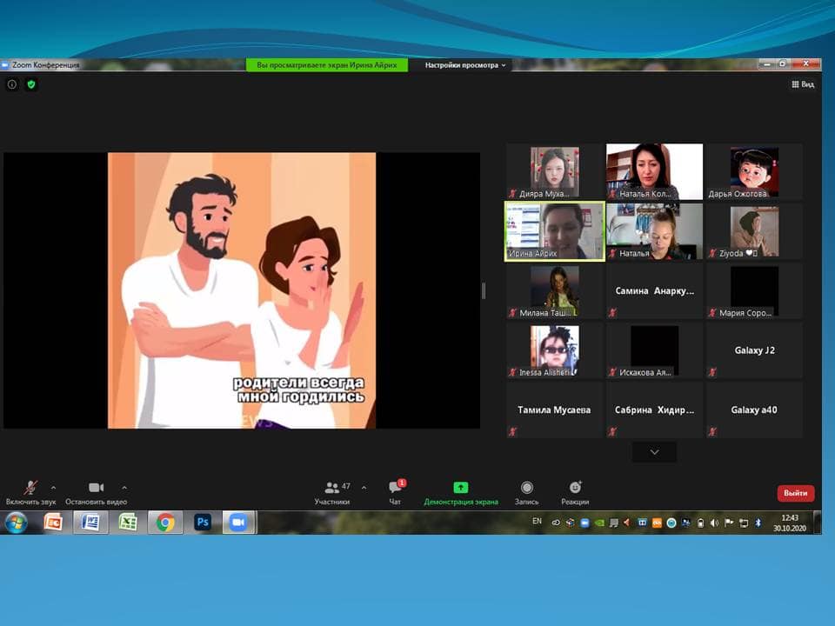Select Galaxy J2 participant tile
835x626 pixels.
pyautogui.click(x=755, y=350)
